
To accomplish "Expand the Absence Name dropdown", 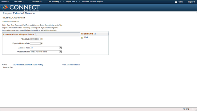I will click(x=60, y=52).
